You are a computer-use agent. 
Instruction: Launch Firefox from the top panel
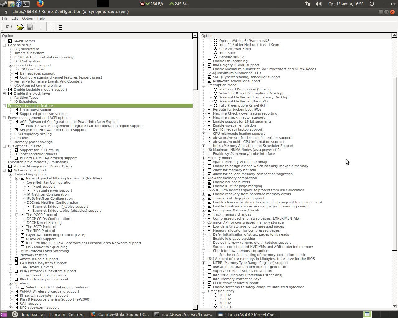[x=40, y=4]
